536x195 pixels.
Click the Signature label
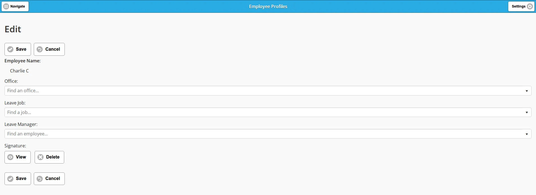point(15,146)
